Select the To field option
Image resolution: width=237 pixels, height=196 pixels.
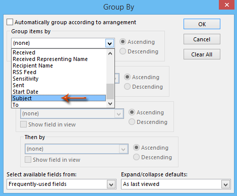pyautogui.click(x=58, y=105)
